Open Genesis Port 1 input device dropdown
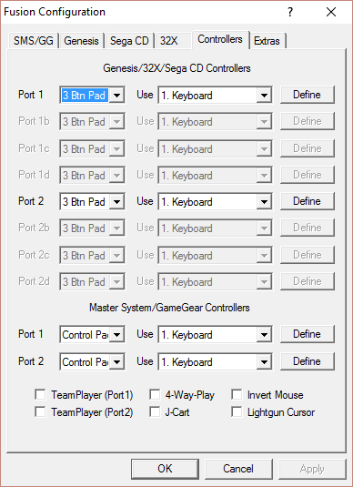Screen dimensions: 353x487 215,96
